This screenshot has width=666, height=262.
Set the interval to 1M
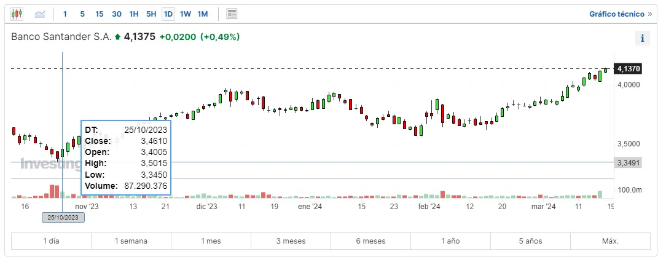click(x=203, y=14)
